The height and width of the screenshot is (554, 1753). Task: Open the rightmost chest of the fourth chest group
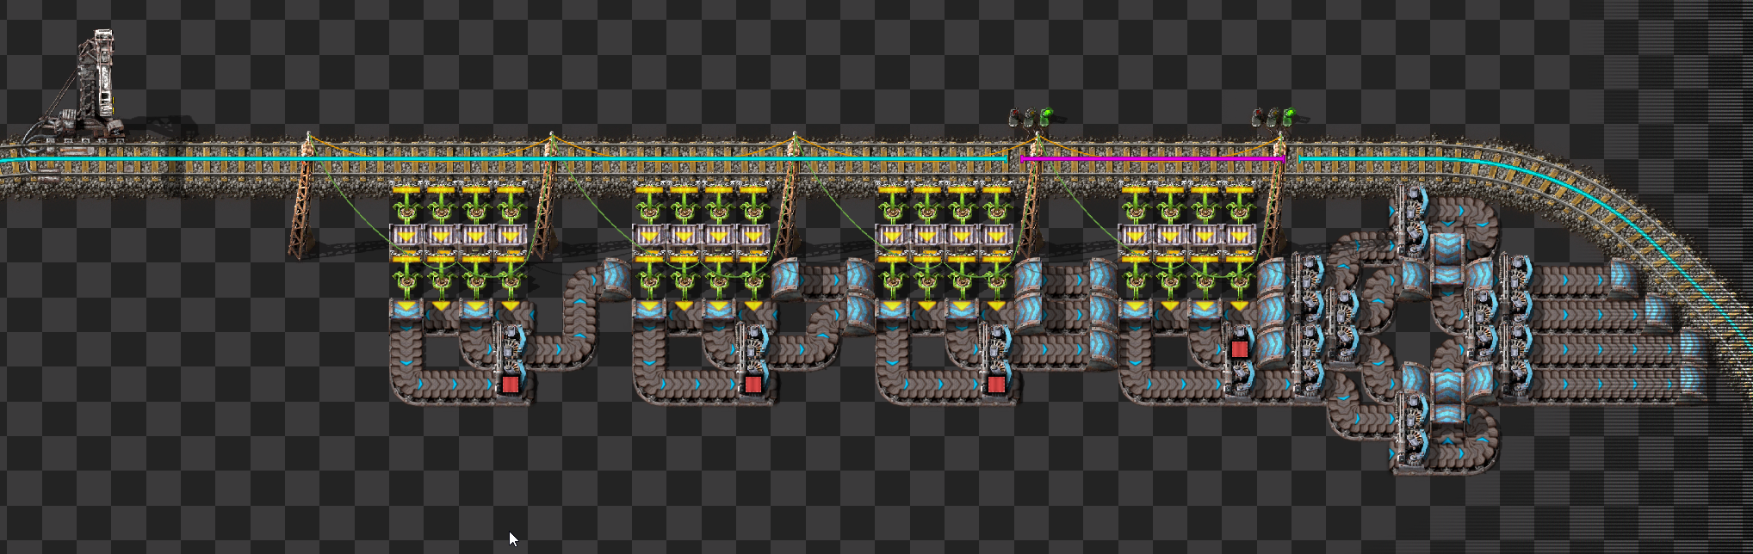click(x=1239, y=235)
